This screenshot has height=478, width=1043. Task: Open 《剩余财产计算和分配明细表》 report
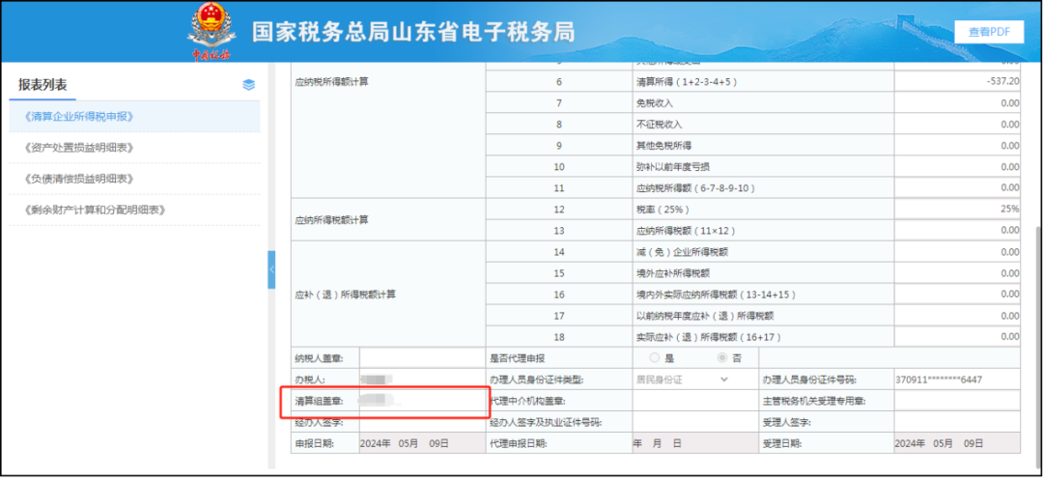[95, 211]
